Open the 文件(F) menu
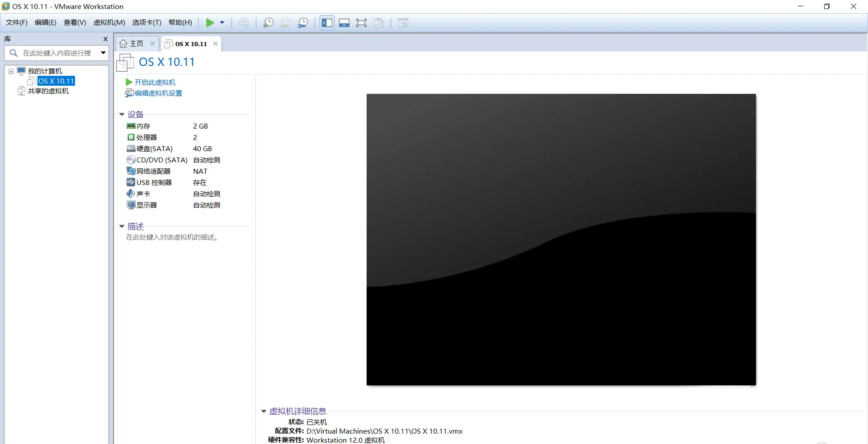868x444 pixels. (x=17, y=23)
